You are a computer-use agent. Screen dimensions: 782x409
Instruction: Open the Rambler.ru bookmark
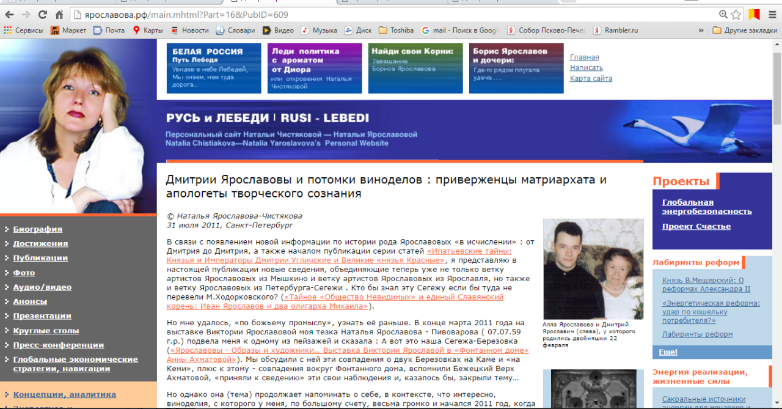pyautogui.click(x=615, y=30)
